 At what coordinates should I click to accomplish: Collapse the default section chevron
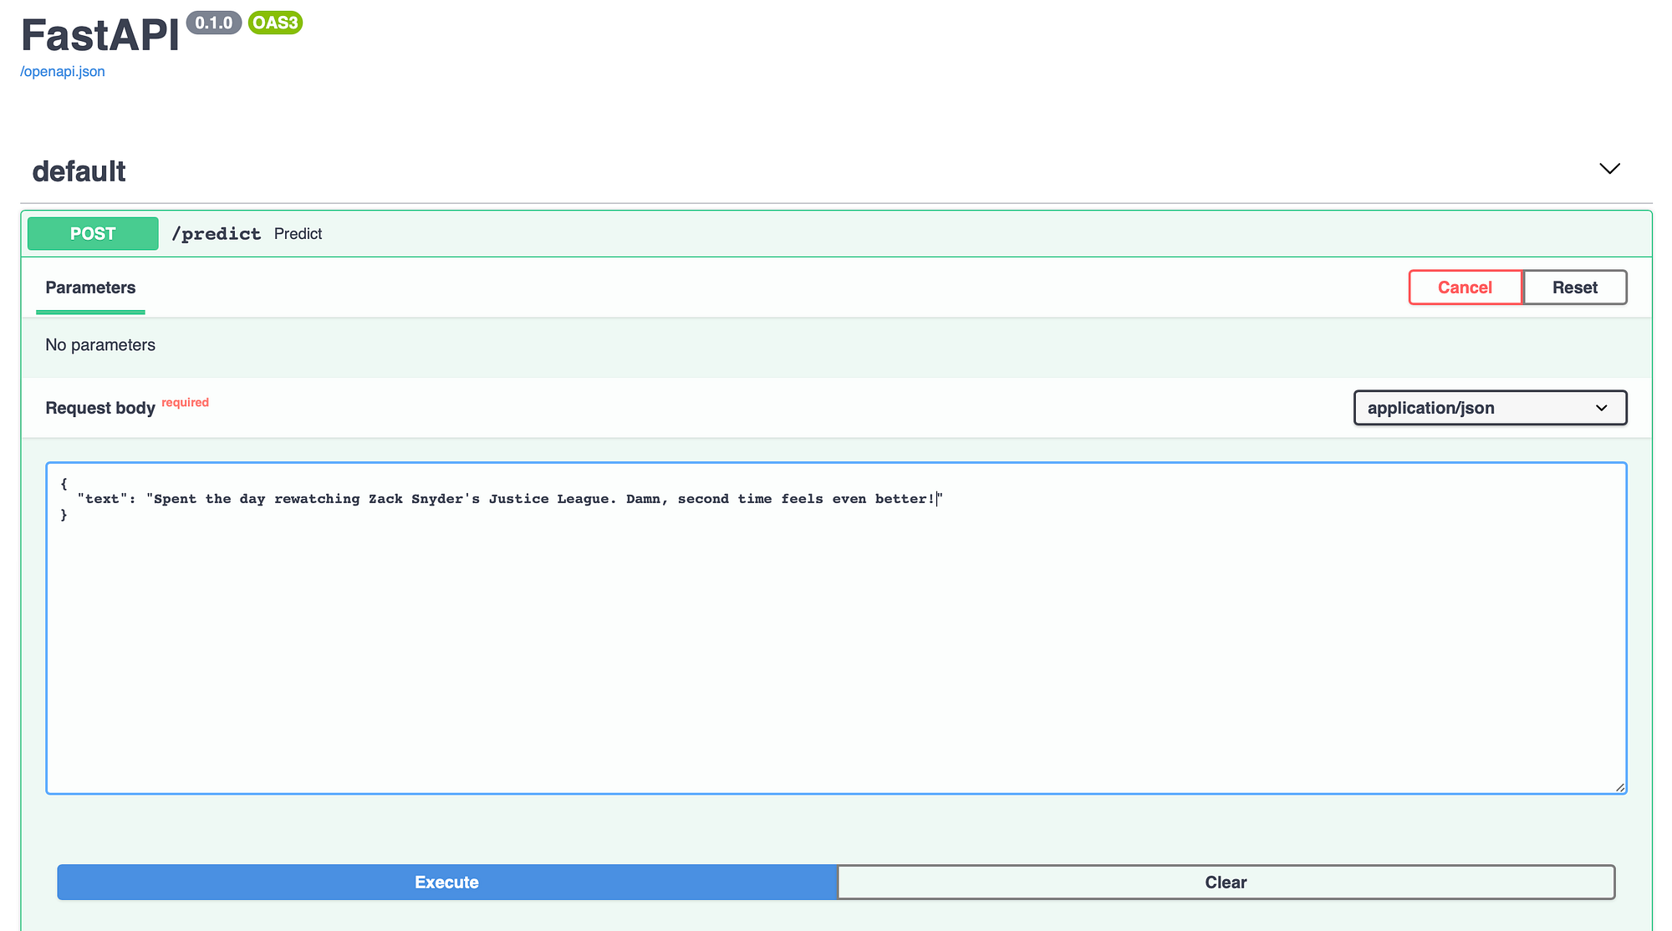coord(1609,169)
